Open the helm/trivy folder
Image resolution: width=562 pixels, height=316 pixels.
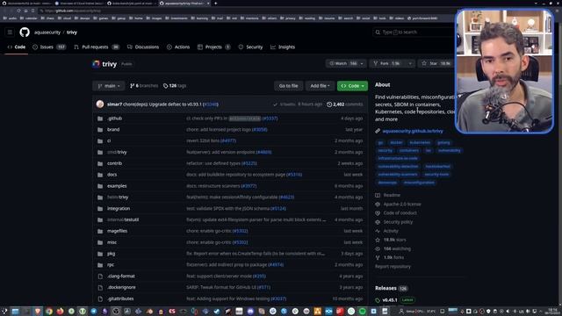click(x=118, y=197)
